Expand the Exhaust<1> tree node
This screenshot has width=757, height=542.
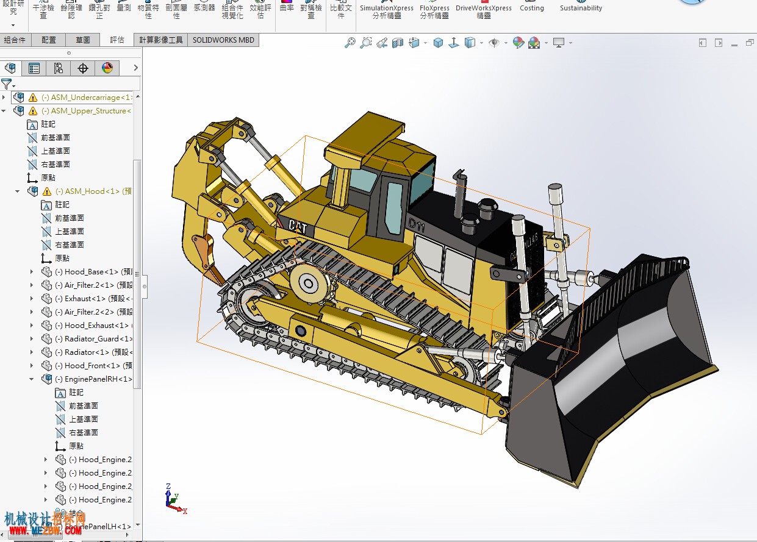32,299
